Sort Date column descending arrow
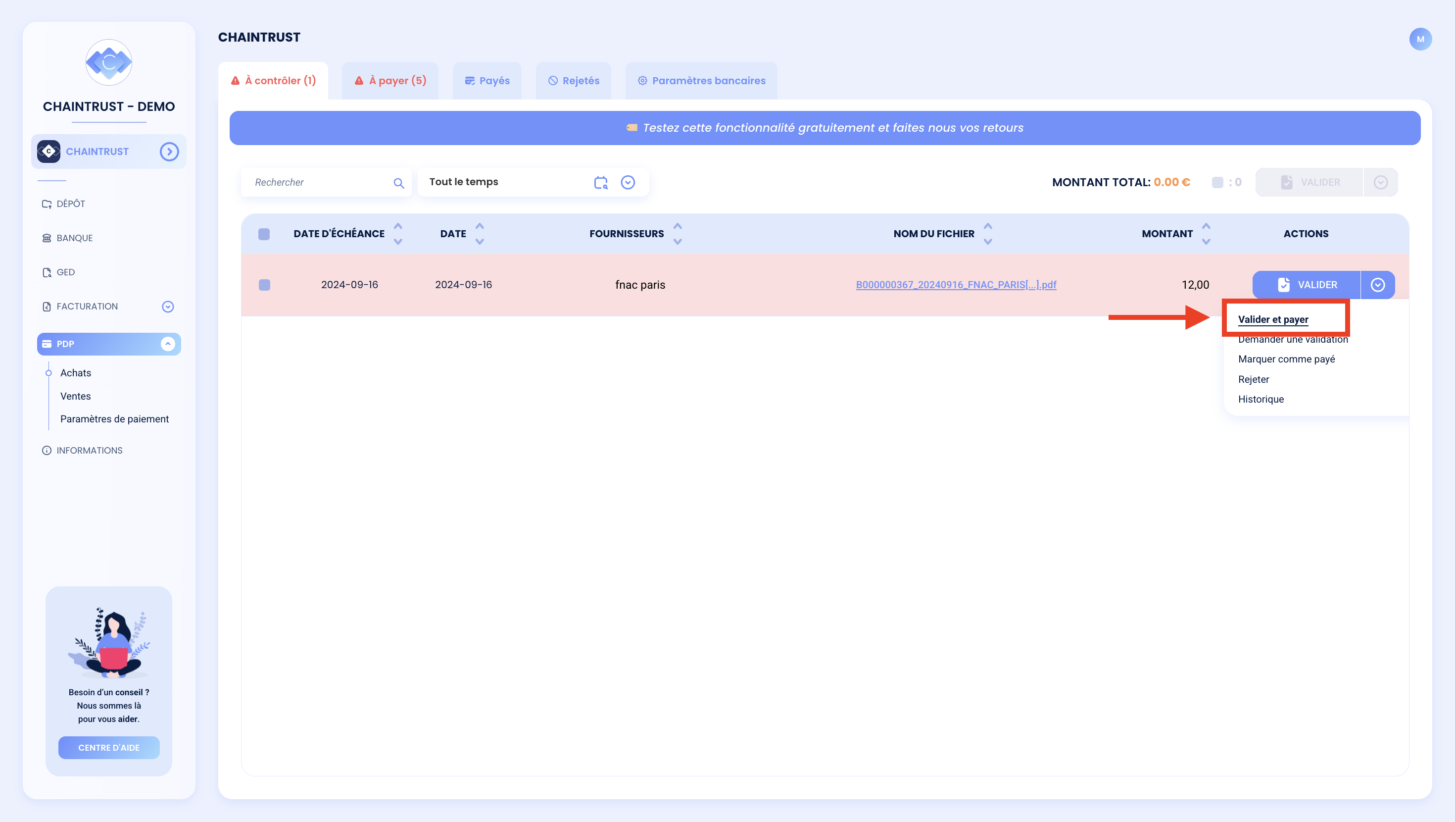The width and height of the screenshot is (1455, 822). coord(480,241)
